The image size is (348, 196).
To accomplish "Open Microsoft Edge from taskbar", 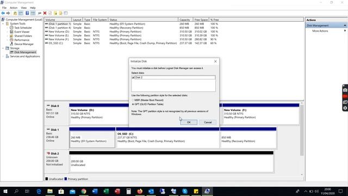I will pos(39,191).
